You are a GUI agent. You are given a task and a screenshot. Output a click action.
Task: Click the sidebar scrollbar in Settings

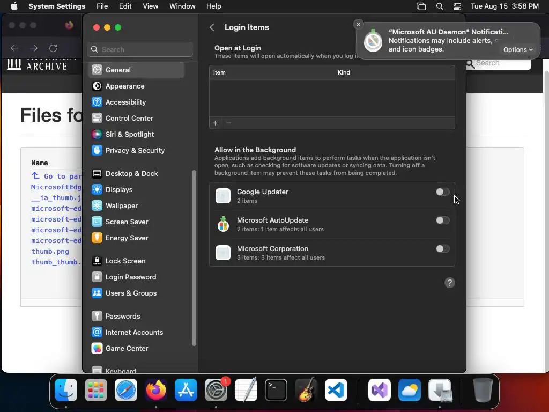(194, 258)
